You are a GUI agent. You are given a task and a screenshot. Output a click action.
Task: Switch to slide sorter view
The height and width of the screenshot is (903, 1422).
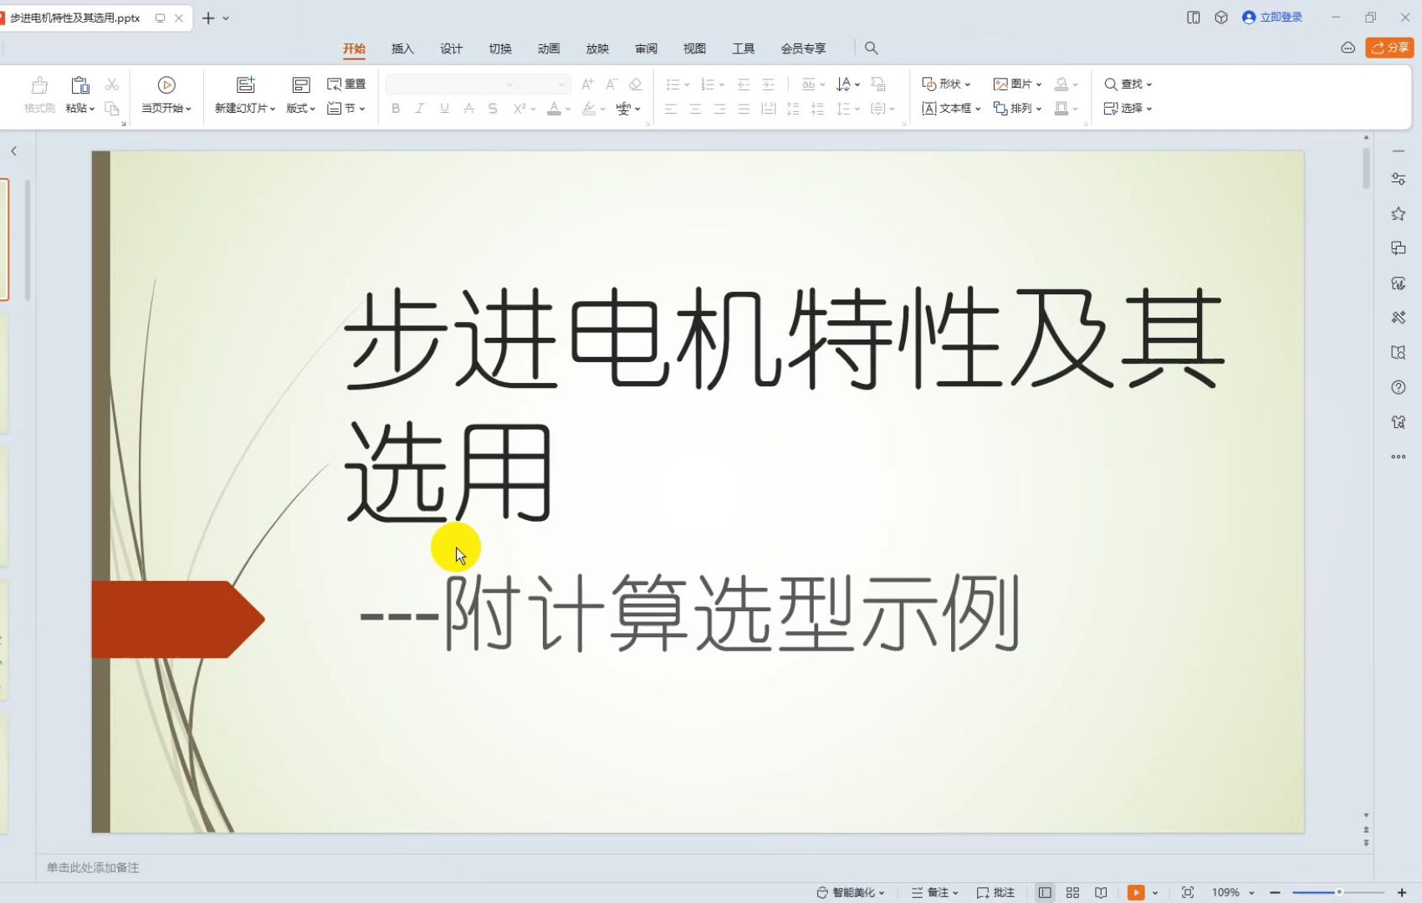tap(1072, 893)
